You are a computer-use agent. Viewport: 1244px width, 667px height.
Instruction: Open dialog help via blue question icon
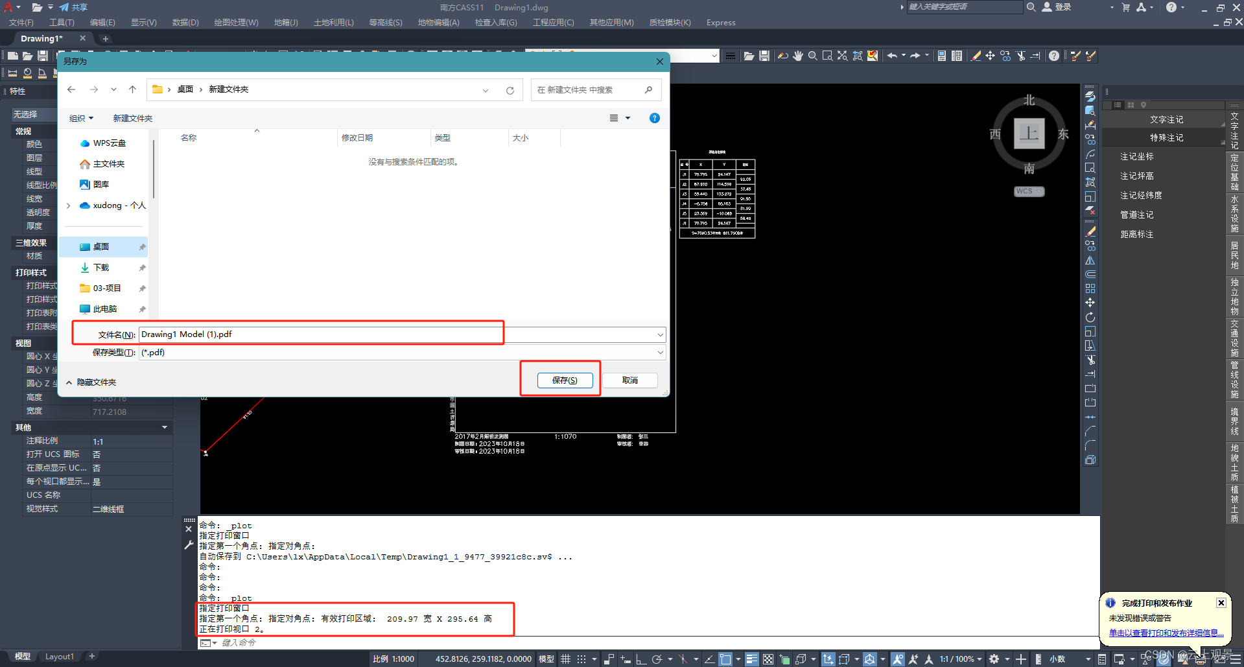coord(655,118)
